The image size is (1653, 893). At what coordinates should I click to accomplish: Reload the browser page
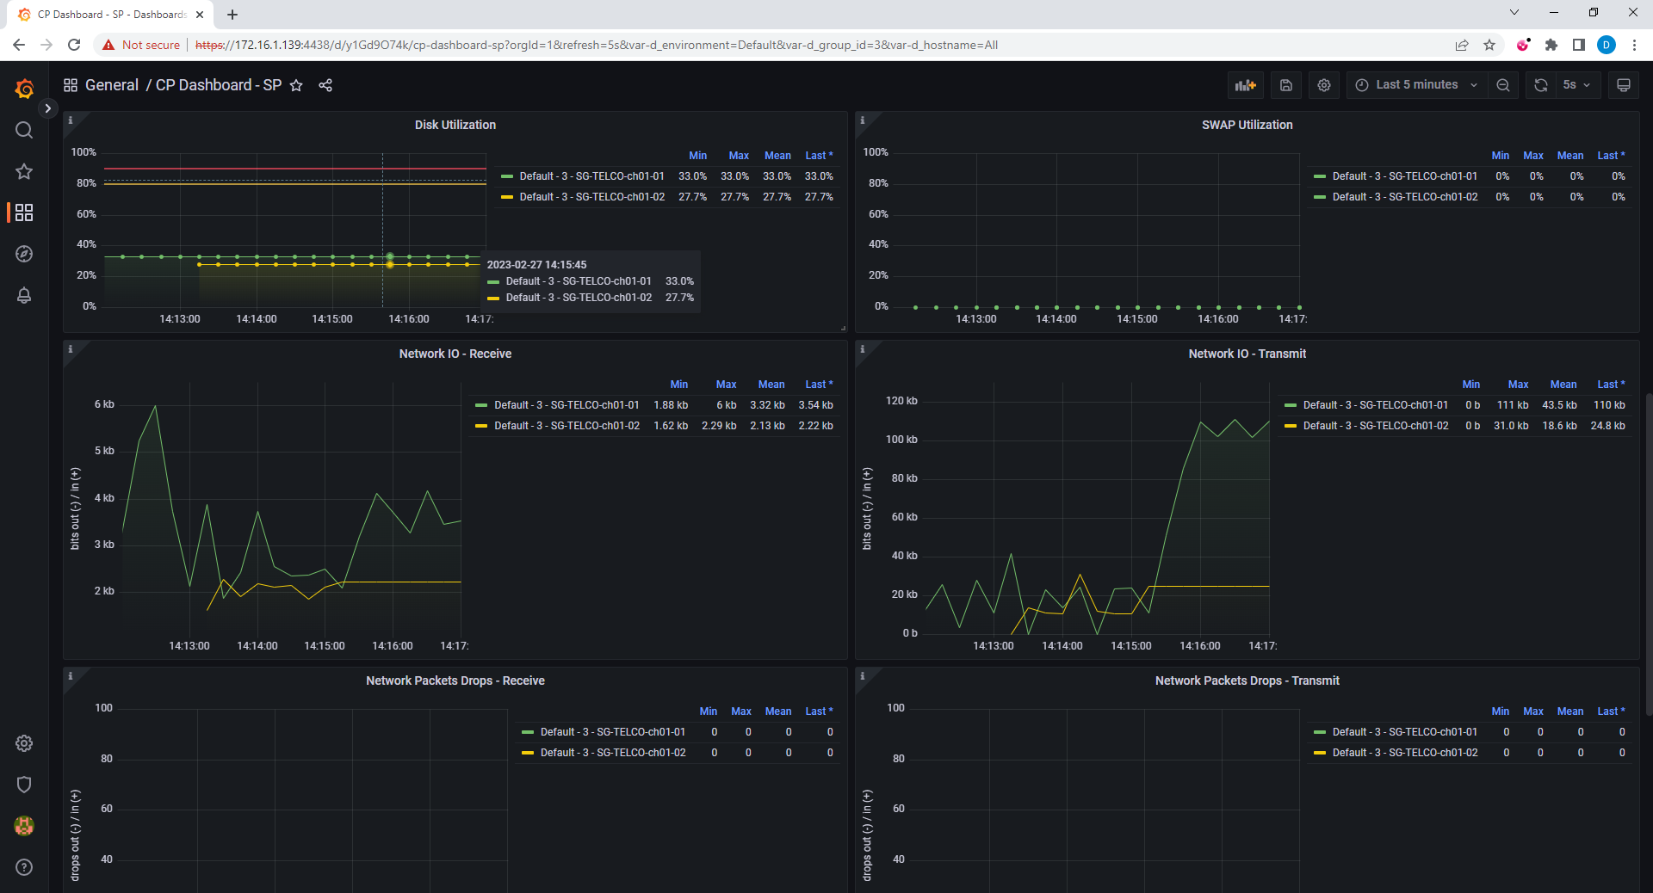tap(74, 45)
